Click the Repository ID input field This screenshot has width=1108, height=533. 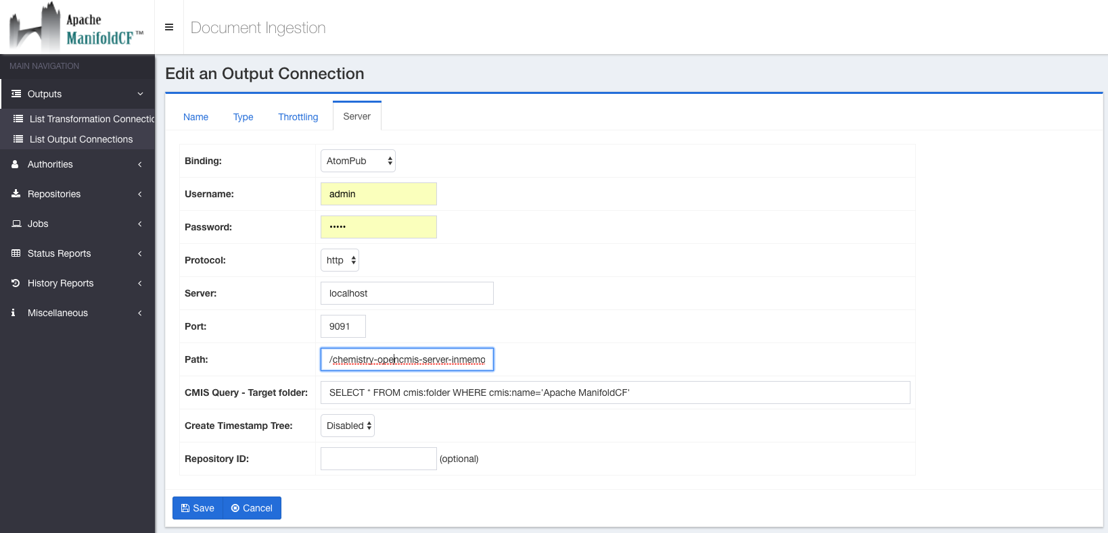pos(378,459)
